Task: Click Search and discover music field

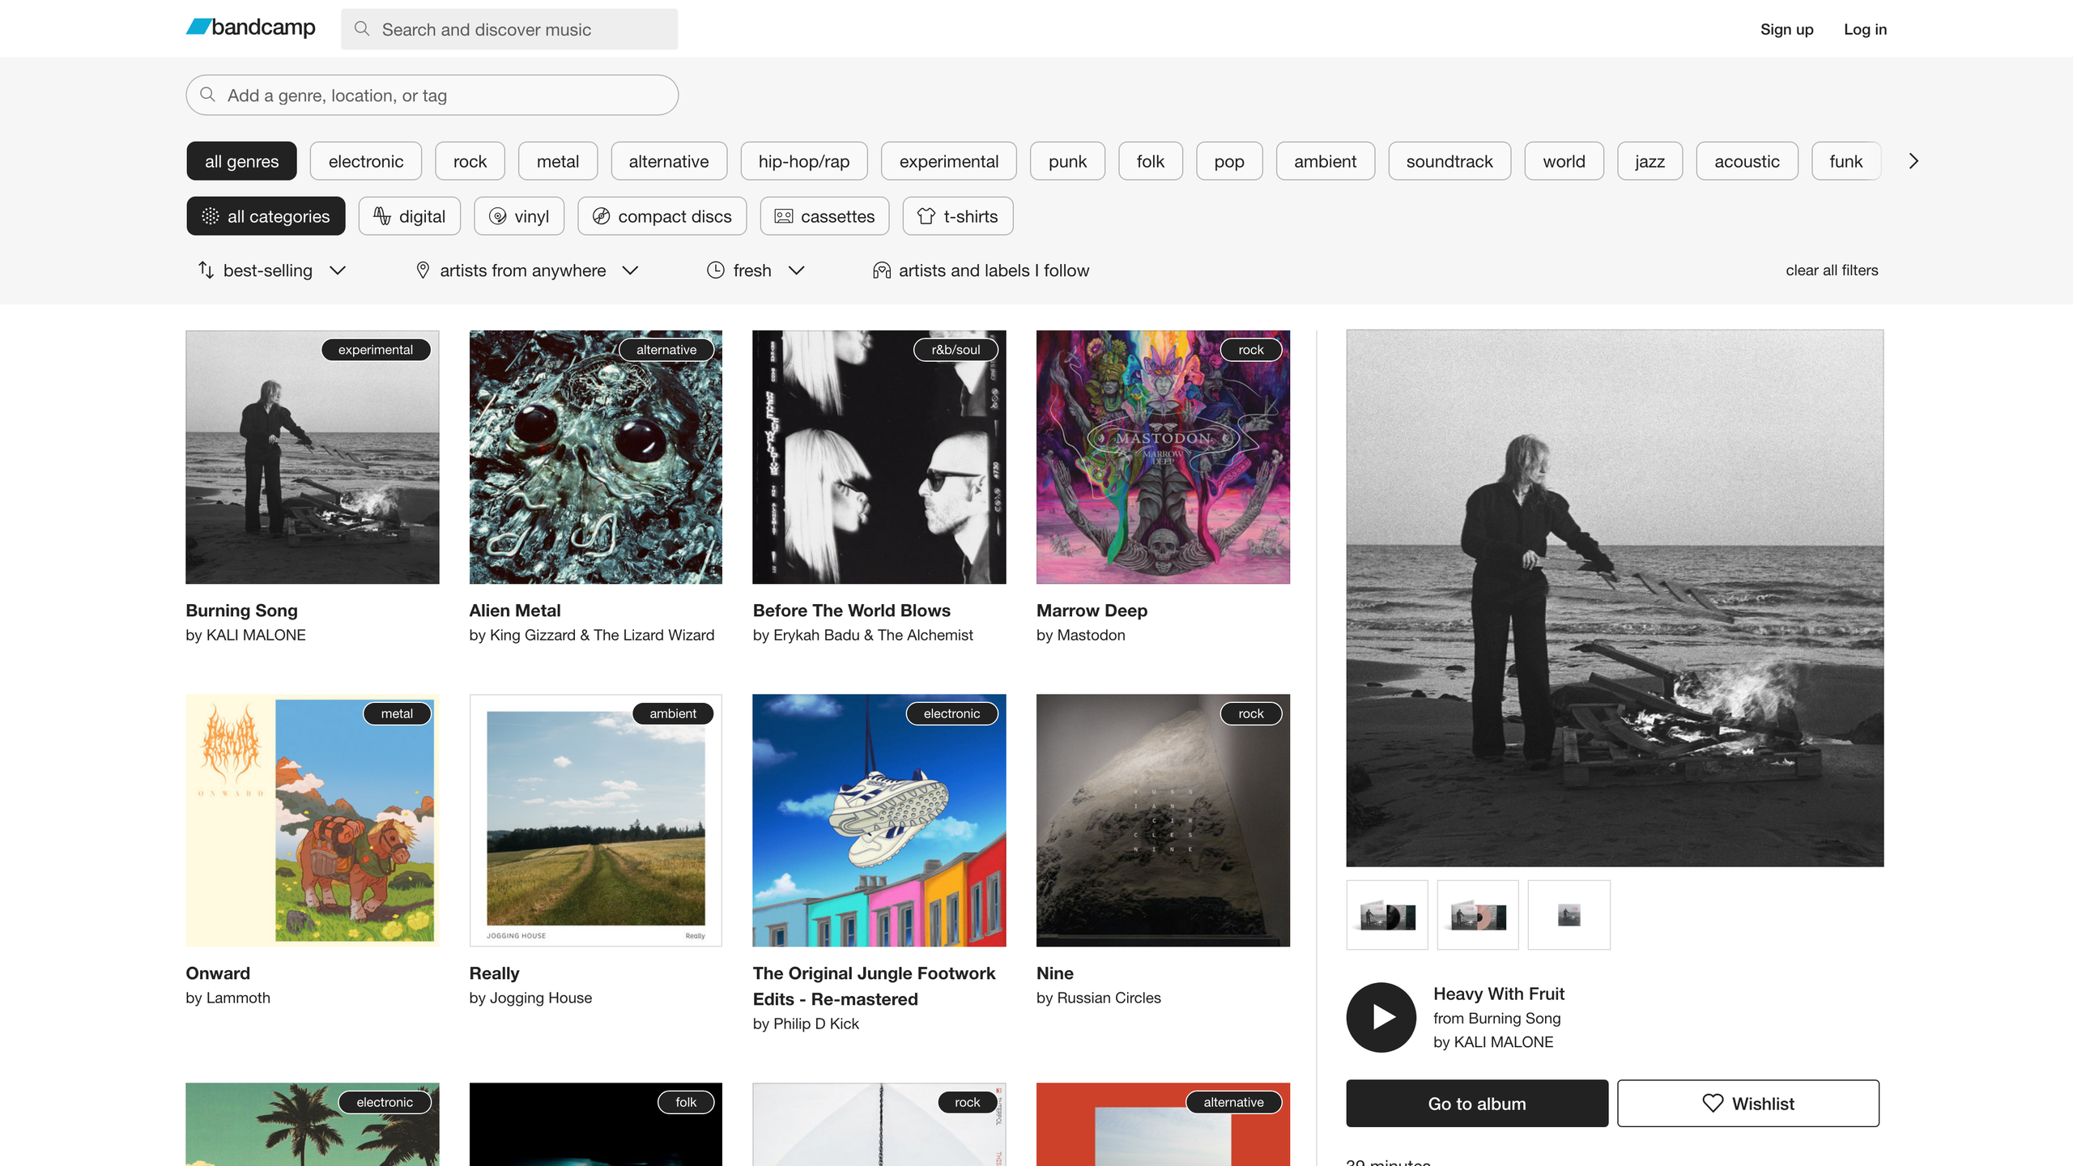Action: tap(509, 29)
